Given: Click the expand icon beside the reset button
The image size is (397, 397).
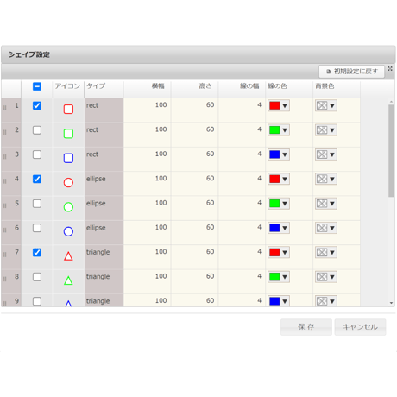Looking at the screenshot, I should pyautogui.click(x=390, y=68).
